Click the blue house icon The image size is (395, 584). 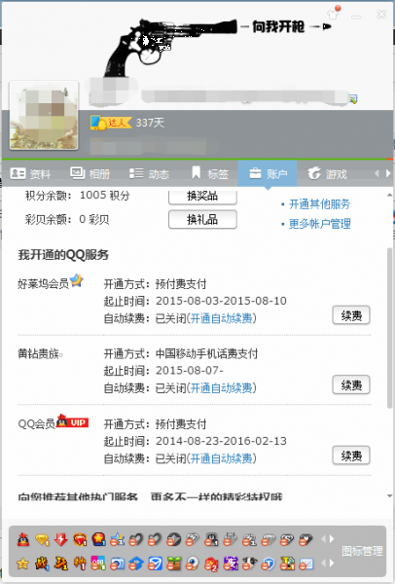136,564
